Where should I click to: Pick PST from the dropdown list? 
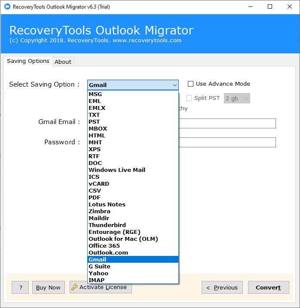[x=133, y=121]
